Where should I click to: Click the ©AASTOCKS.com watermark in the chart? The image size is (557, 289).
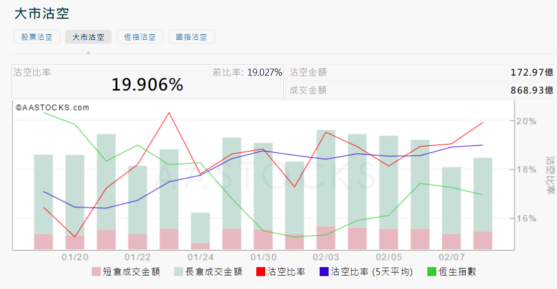(x=52, y=107)
